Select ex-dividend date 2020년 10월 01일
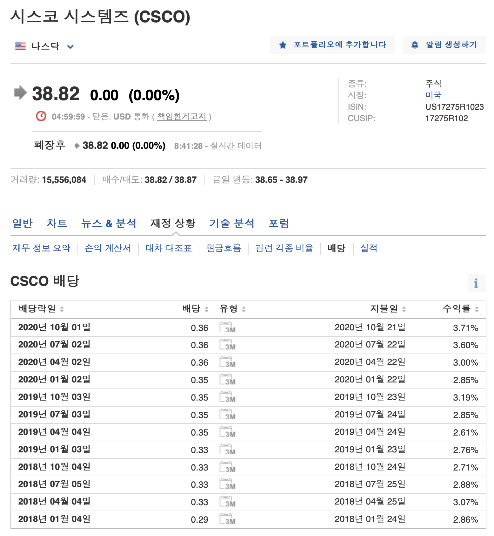This screenshot has width=494, height=536. click(54, 327)
